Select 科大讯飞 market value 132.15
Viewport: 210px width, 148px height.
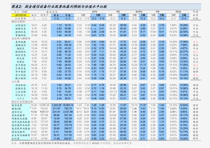click(68, 95)
